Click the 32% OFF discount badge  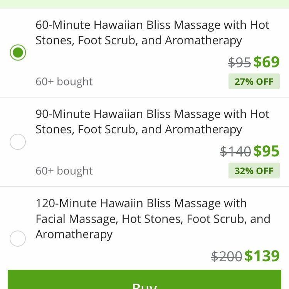254,171
